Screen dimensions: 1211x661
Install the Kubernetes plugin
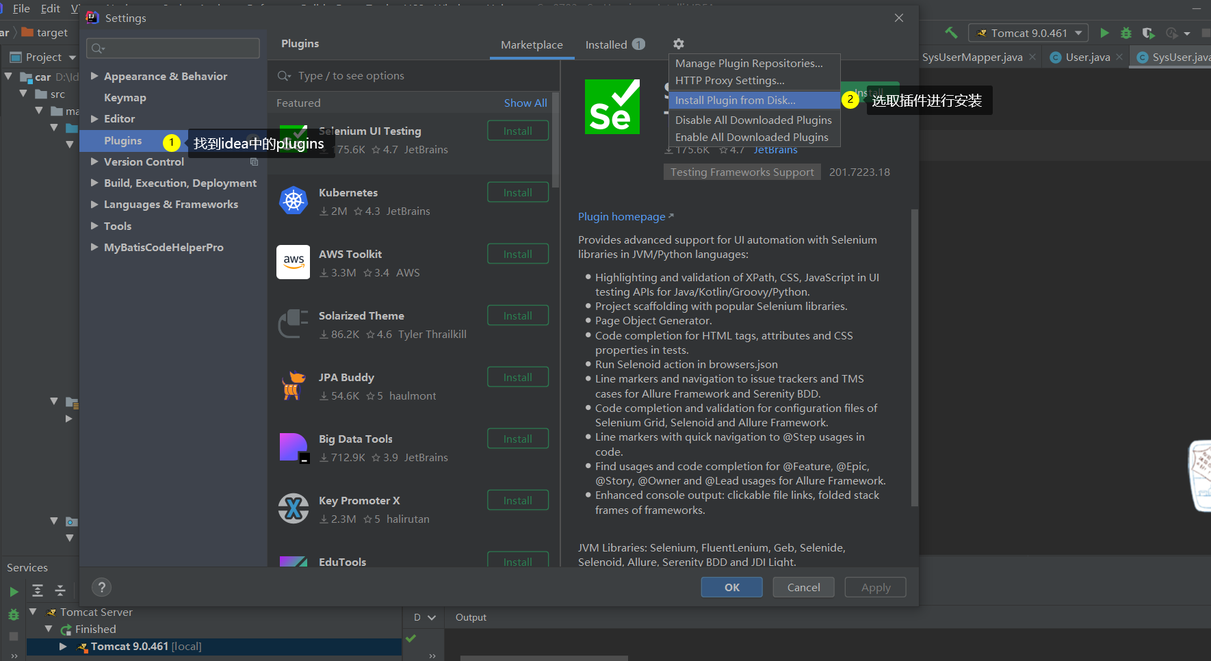point(518,192)
